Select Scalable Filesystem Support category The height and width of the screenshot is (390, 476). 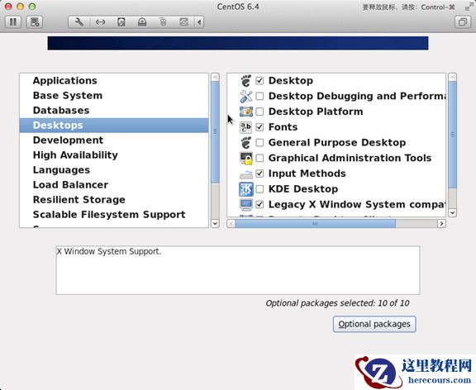click(114, 214)
